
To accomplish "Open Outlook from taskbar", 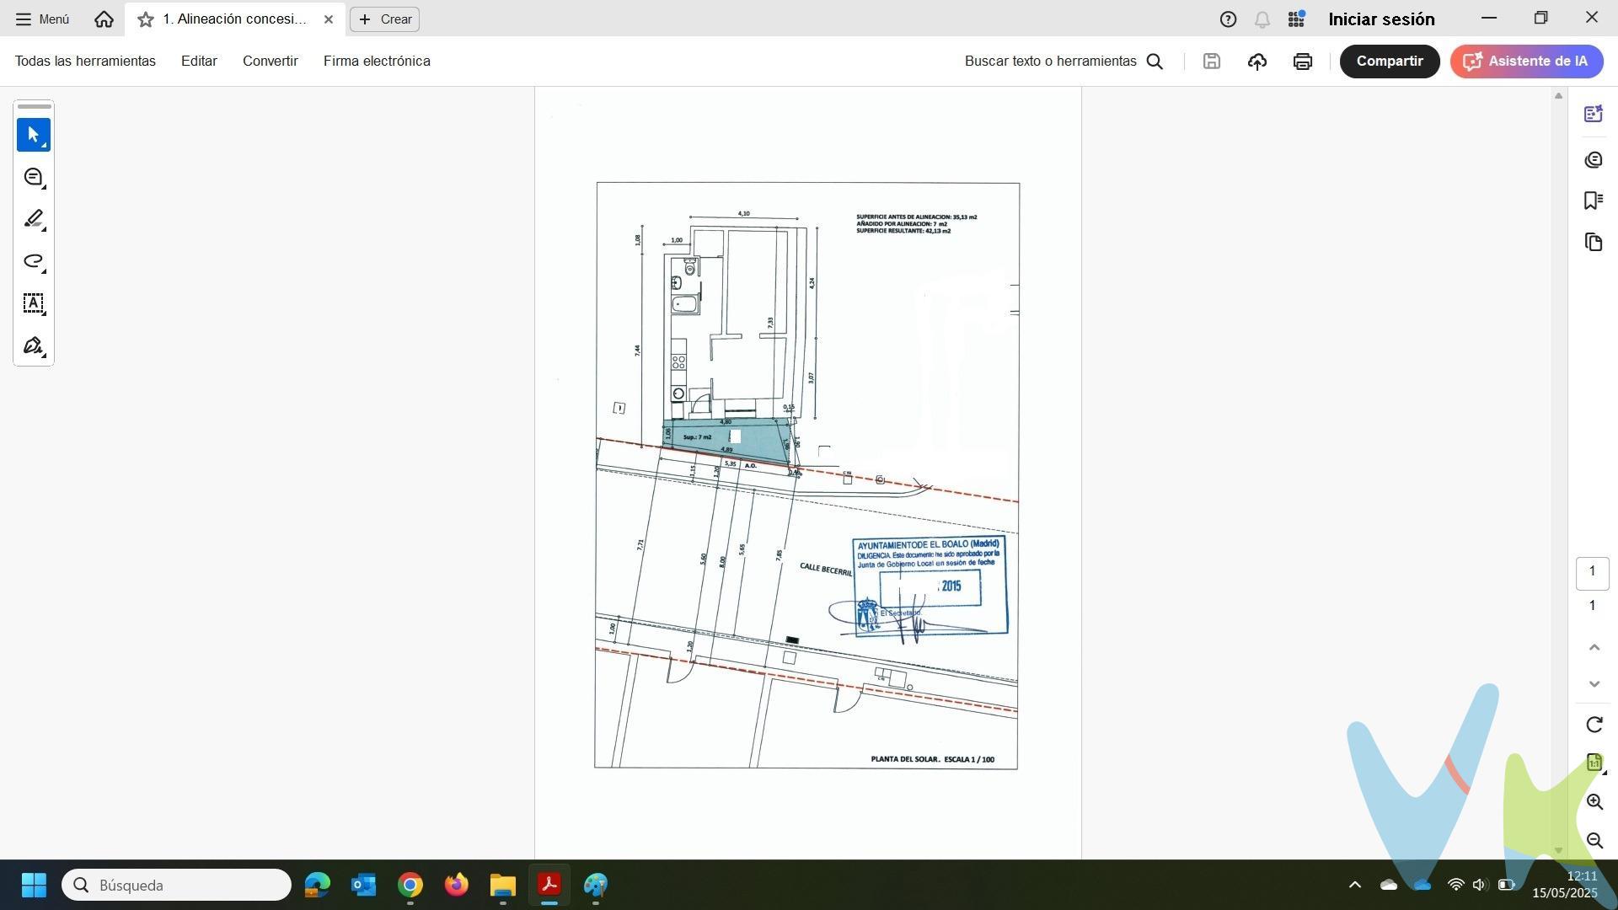I will [364, 885].
